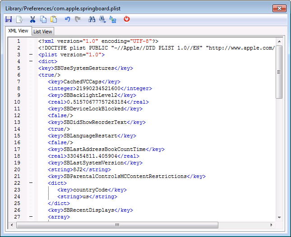Open Find with the binoculars icon
This screenshot has height=237, width=291.
pyautogui.click(x=92, y=19)
